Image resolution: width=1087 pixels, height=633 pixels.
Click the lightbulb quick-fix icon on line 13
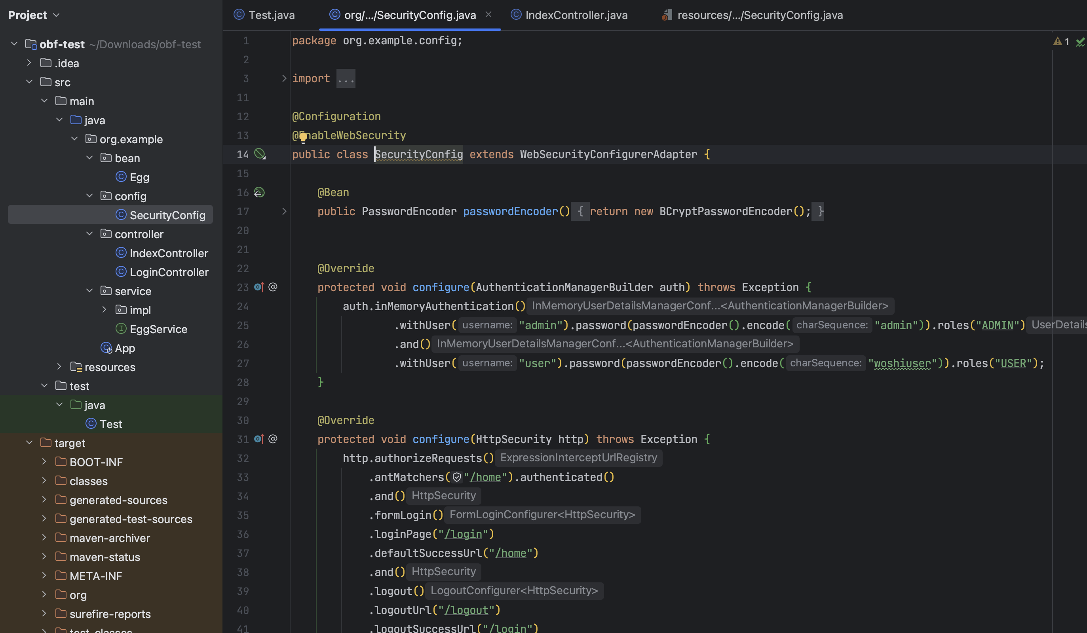pos(303,137)
